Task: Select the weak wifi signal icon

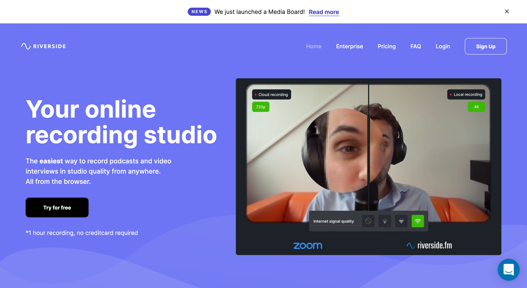Action: (385, 221)
